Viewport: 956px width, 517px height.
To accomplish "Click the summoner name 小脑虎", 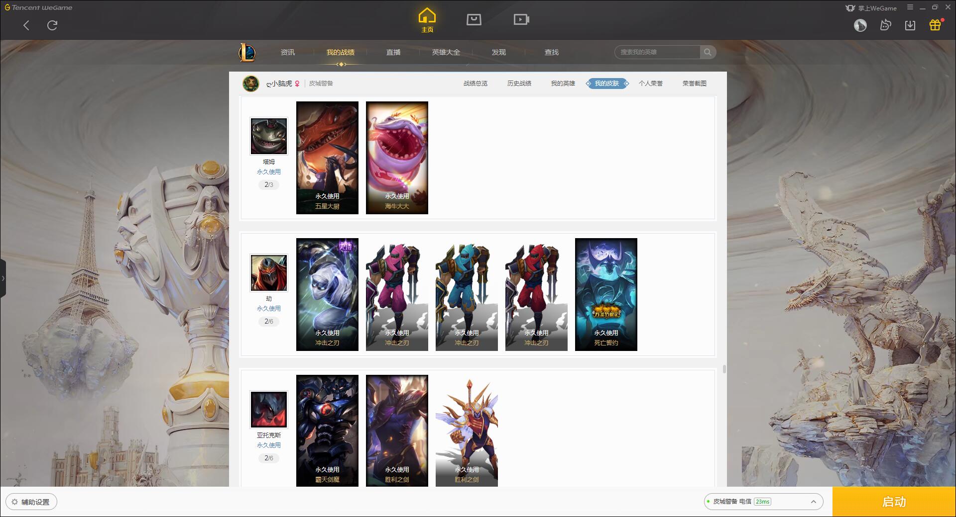I will pos(279,84).
